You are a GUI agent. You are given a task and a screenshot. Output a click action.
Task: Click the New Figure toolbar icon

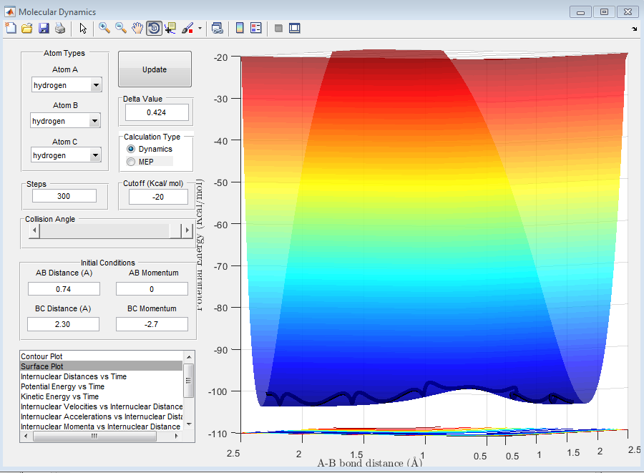click(x=11, y=28)
